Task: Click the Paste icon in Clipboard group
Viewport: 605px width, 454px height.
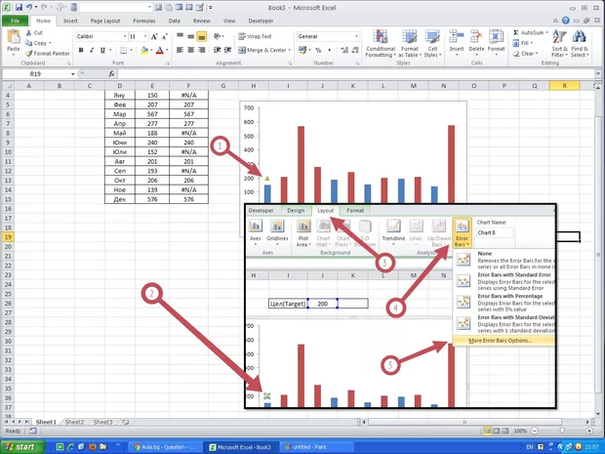Action: [13, 38]
